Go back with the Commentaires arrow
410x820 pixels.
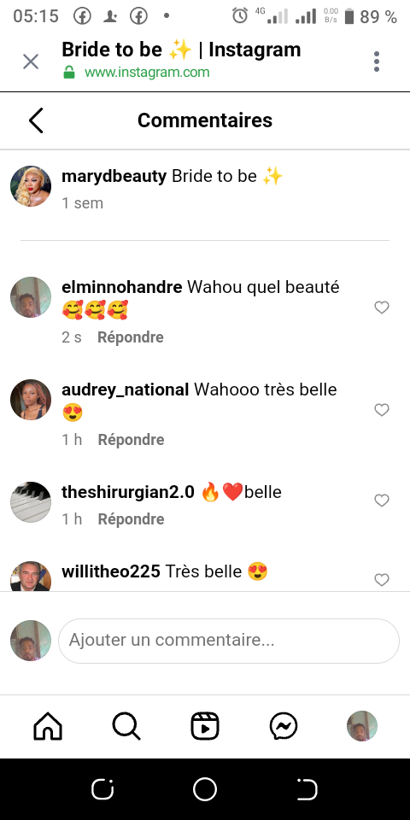point(36,120)
